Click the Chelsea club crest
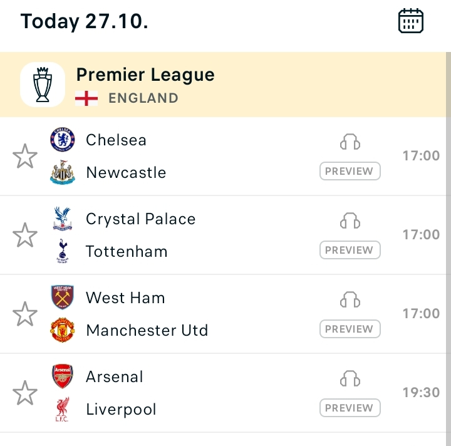The width and height of the screenshot is (451, 446). 63,140
